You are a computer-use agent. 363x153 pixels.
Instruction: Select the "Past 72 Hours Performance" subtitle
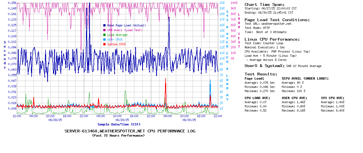click(x=118, y=135)
